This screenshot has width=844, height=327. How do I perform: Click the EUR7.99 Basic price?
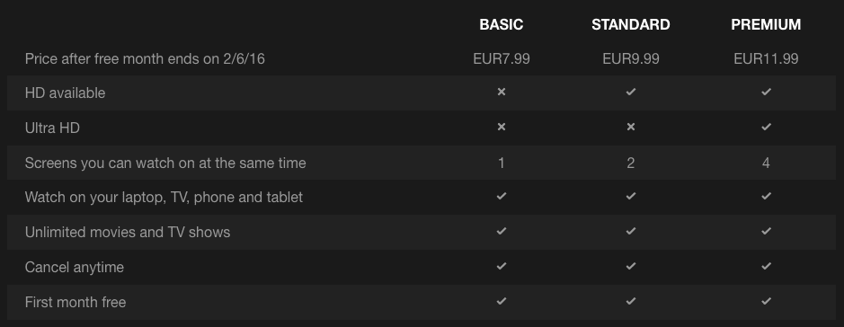coord(502,58)
